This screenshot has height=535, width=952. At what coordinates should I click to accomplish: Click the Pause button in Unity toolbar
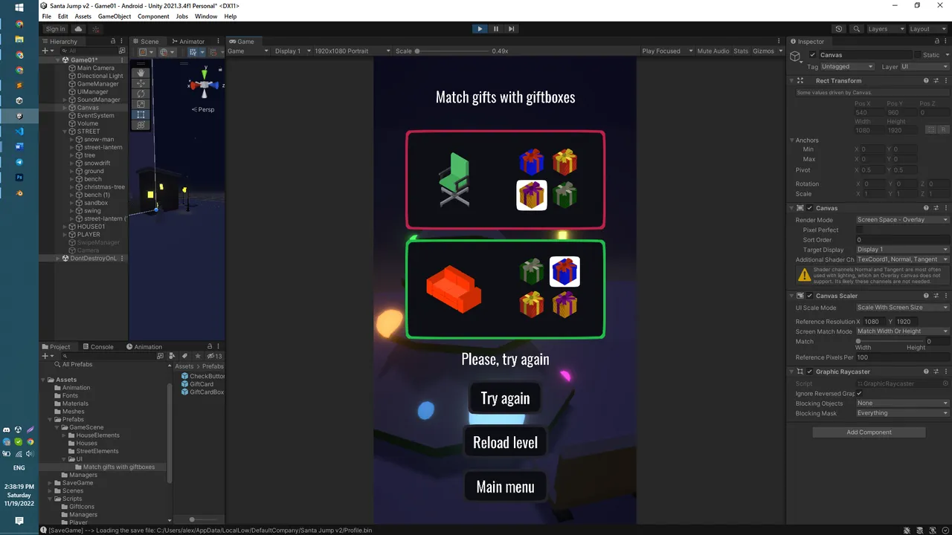click(496, 29)
